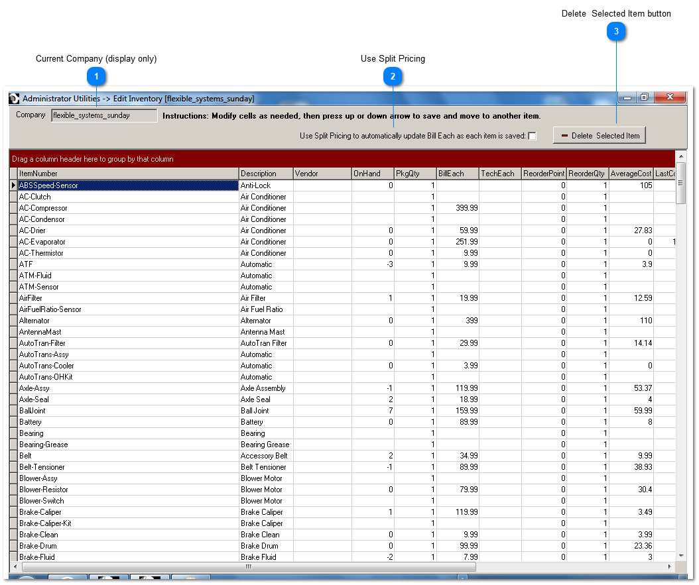Click the blue callout marker numbered 3
Screen dimensions: 699x585
click(x=617, y=31)
